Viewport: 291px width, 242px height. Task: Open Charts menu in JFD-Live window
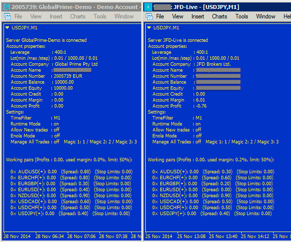pos(219,16)
